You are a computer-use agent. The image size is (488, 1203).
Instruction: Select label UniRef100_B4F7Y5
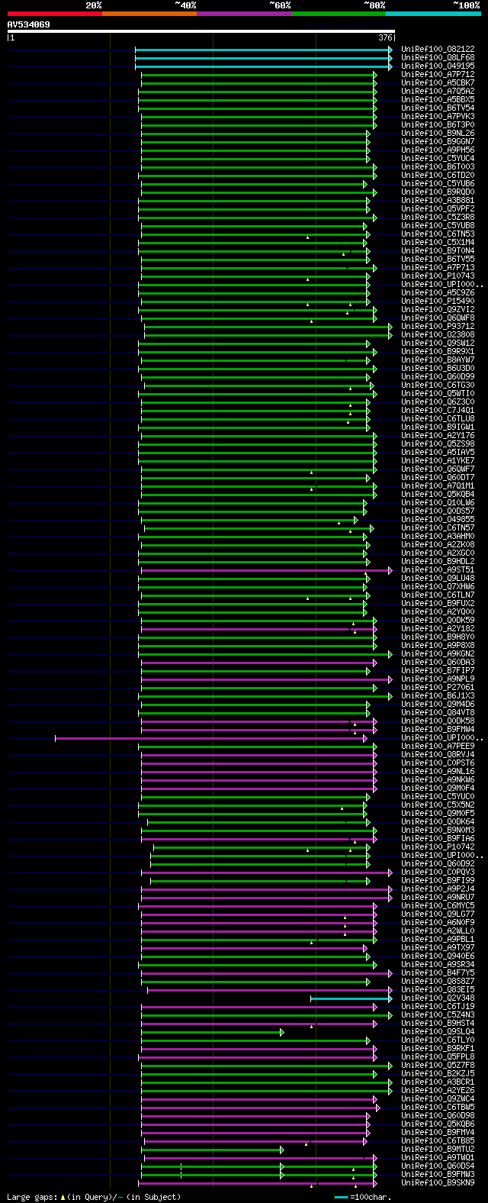(438, 972)
